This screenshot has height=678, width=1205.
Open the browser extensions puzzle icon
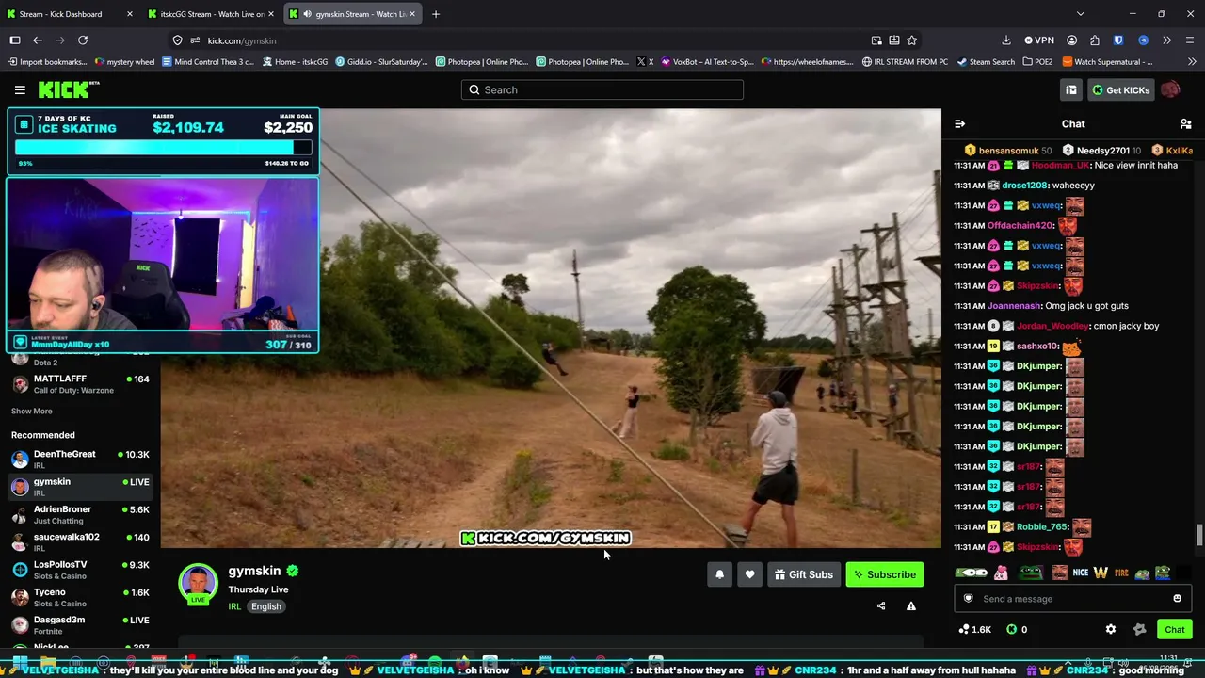[x=1094, y=40]
